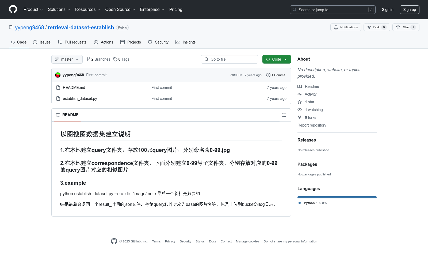
Task: Fork this repository
Action: pyautogui.click(x=377, y=27)
